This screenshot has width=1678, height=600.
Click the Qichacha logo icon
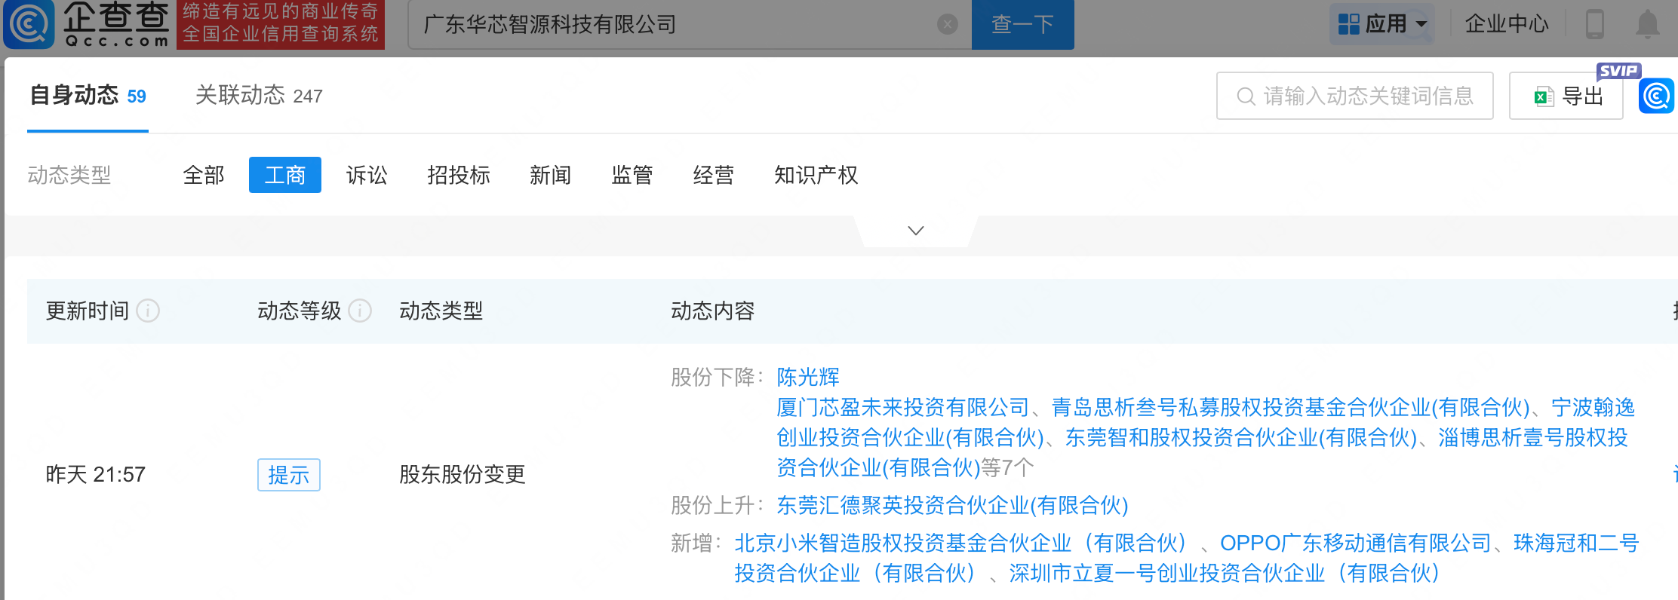(29, 24)
